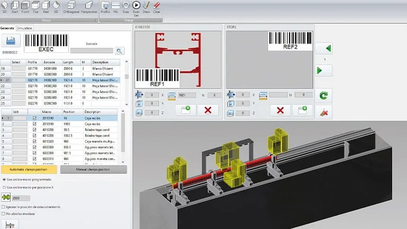The height and width of the screenshot is (229, 407).
Task: Click the green right arrow button
Action: click(324, 71)
